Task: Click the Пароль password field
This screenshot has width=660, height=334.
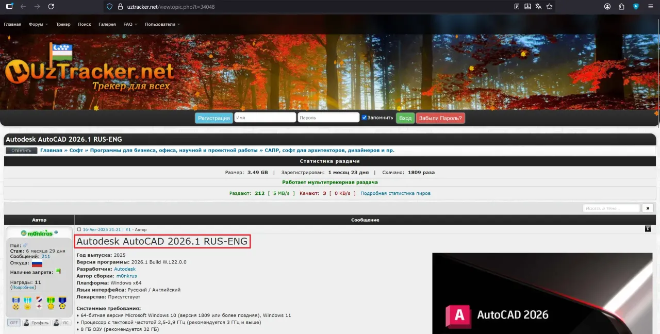Action: point(328,118)
